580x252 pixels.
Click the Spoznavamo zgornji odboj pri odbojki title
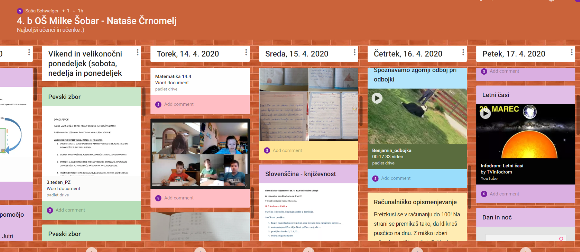(415, 75)
